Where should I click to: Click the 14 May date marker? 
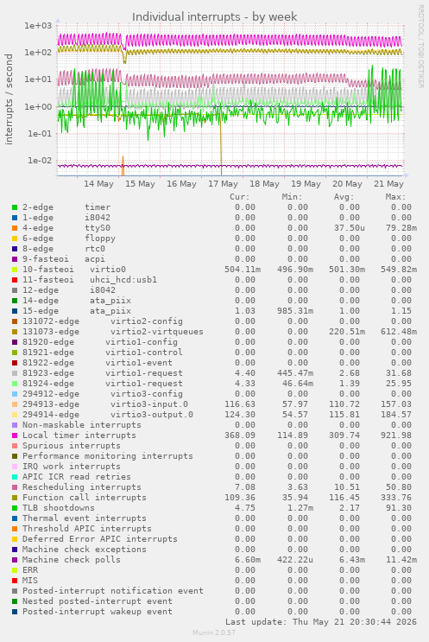point(98,184)
